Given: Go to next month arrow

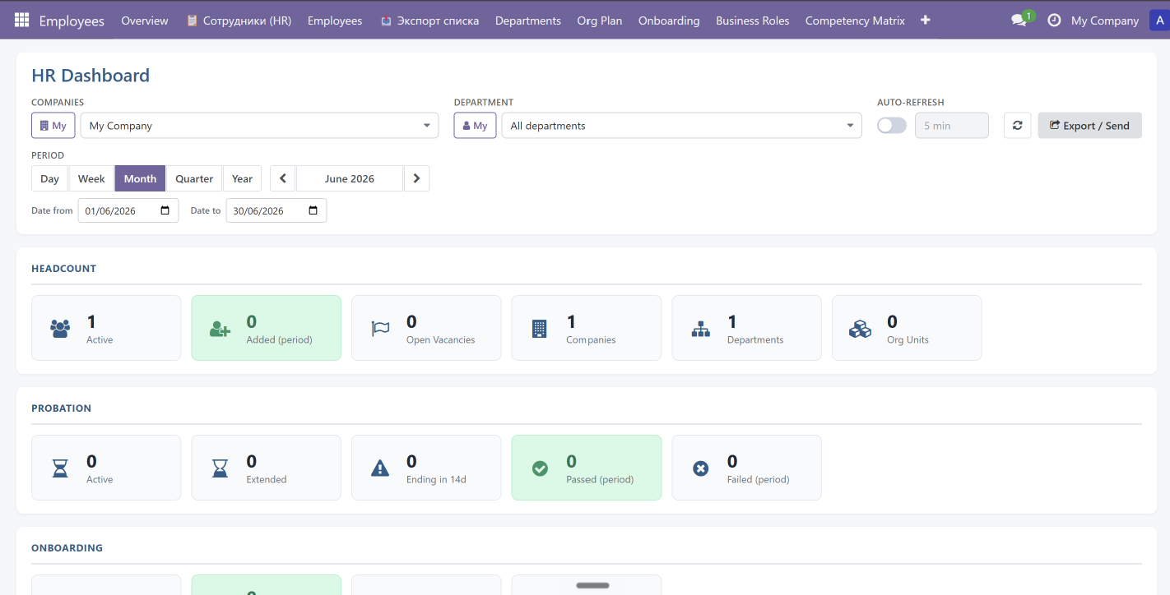Looking at the screenshot, I should 416,178.
